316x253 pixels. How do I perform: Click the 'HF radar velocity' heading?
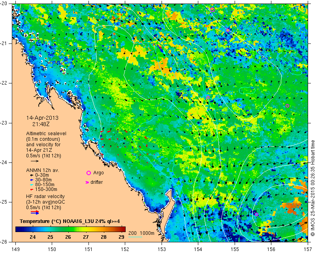pyautogui.click(x=45, y=196)
